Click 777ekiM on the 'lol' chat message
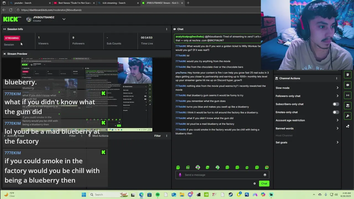The image size is (354, 199). tap(180, 56)
